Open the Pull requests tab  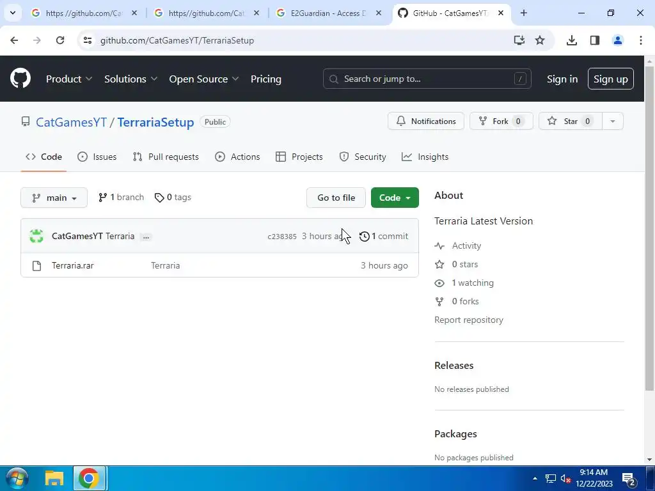click(x=166, y=157)
